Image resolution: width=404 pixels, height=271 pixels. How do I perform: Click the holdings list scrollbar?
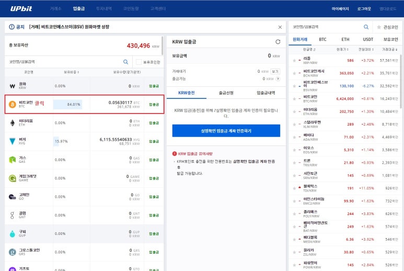coord(163,46)
